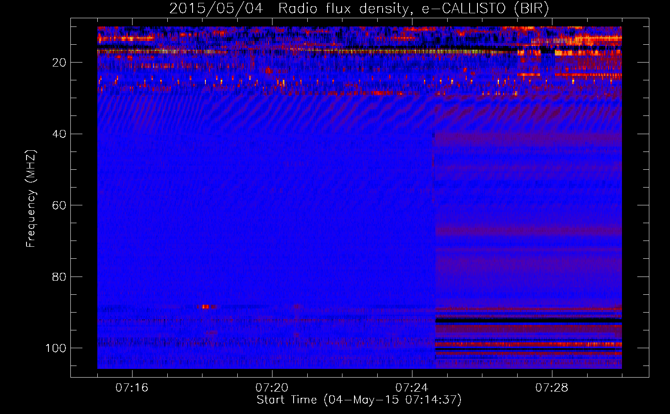The width and height of the screenshot is (670, 414).
Task: Click the 60 frequency tick label
Action: 59,205
